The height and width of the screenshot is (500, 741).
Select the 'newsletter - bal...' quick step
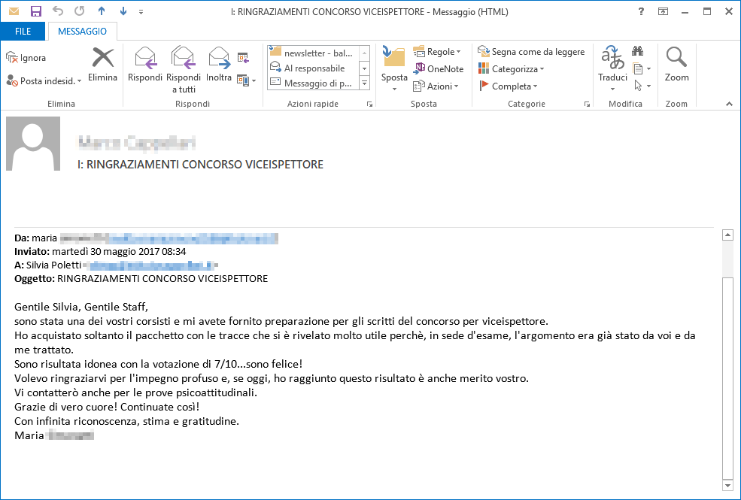[x=312, y=53]
